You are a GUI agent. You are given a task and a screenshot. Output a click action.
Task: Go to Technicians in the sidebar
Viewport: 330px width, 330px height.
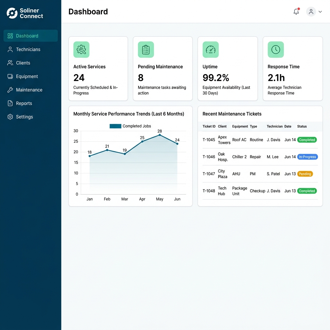pyautogui.click(x=31, y=49)
